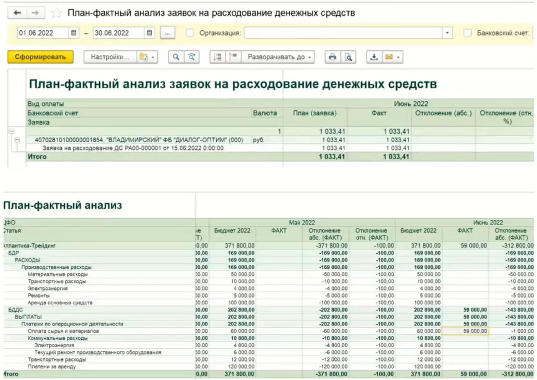Select the Аренда основных средств row
Image resolution: width=537 pixels, height=380 pixels.
point(60,303)
